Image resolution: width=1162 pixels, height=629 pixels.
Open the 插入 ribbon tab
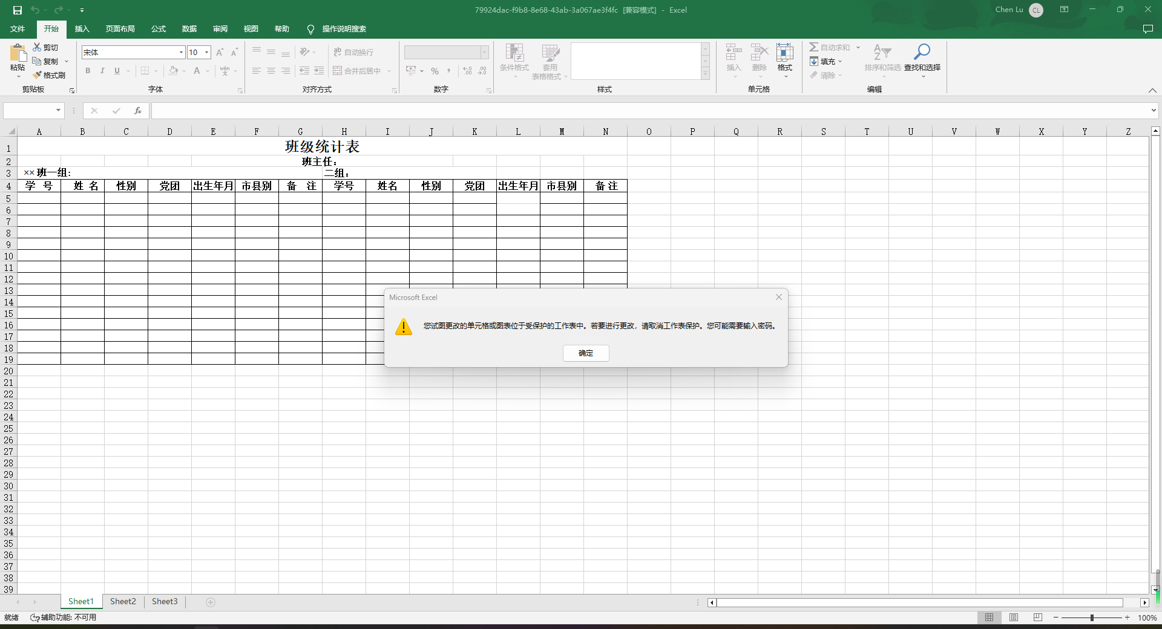click(x=82, y=29)
